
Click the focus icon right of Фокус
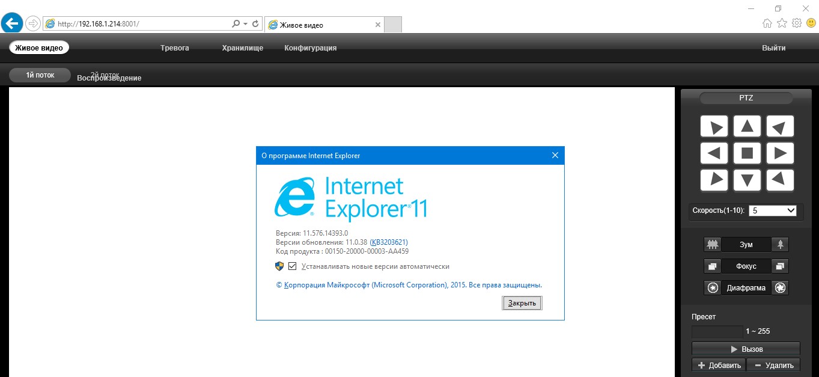click(x=780, y=266)
